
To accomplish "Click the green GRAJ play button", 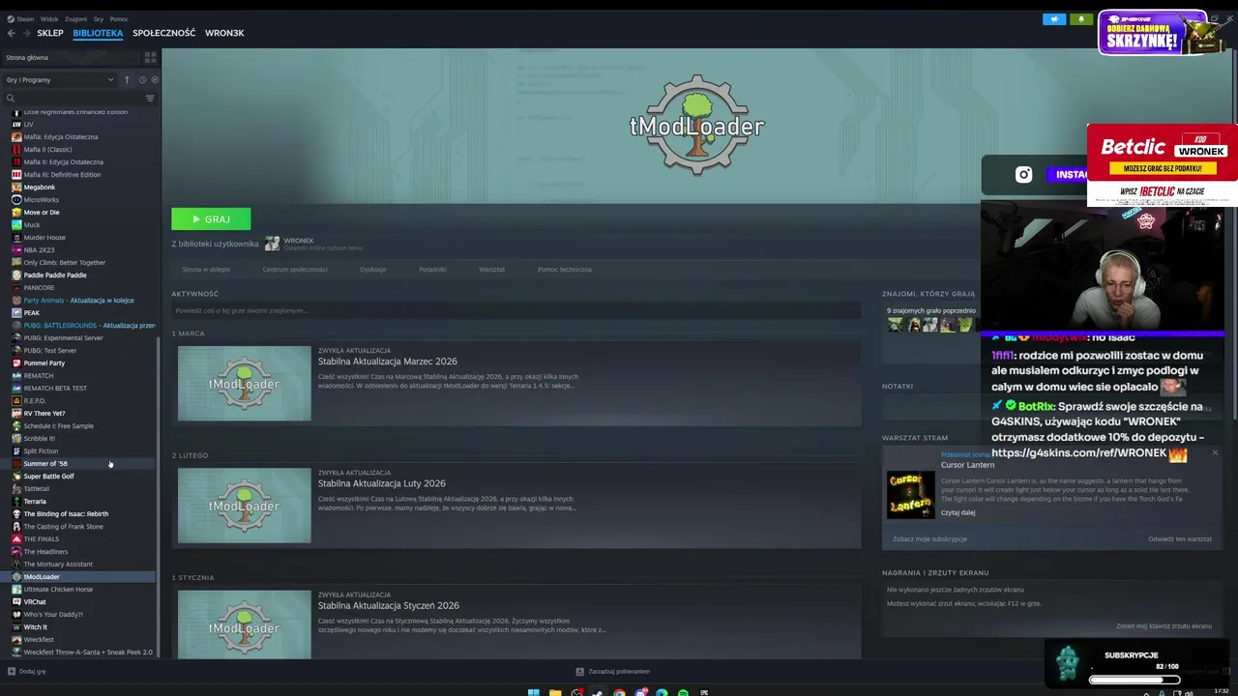I will pos(211,219).
